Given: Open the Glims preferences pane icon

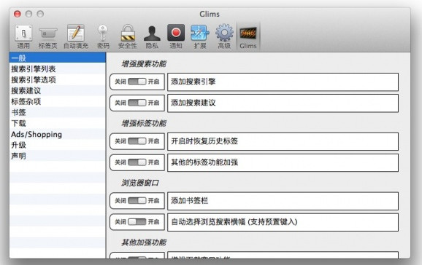Looking at the screenshot, I should (248, 37).
